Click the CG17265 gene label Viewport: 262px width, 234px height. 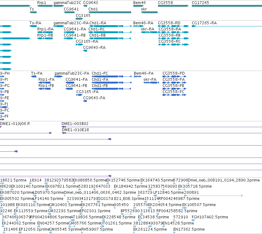point(200,3)
